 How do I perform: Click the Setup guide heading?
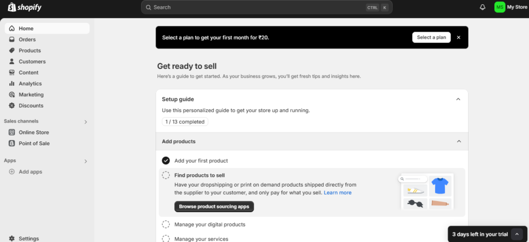tap(178, 99)
